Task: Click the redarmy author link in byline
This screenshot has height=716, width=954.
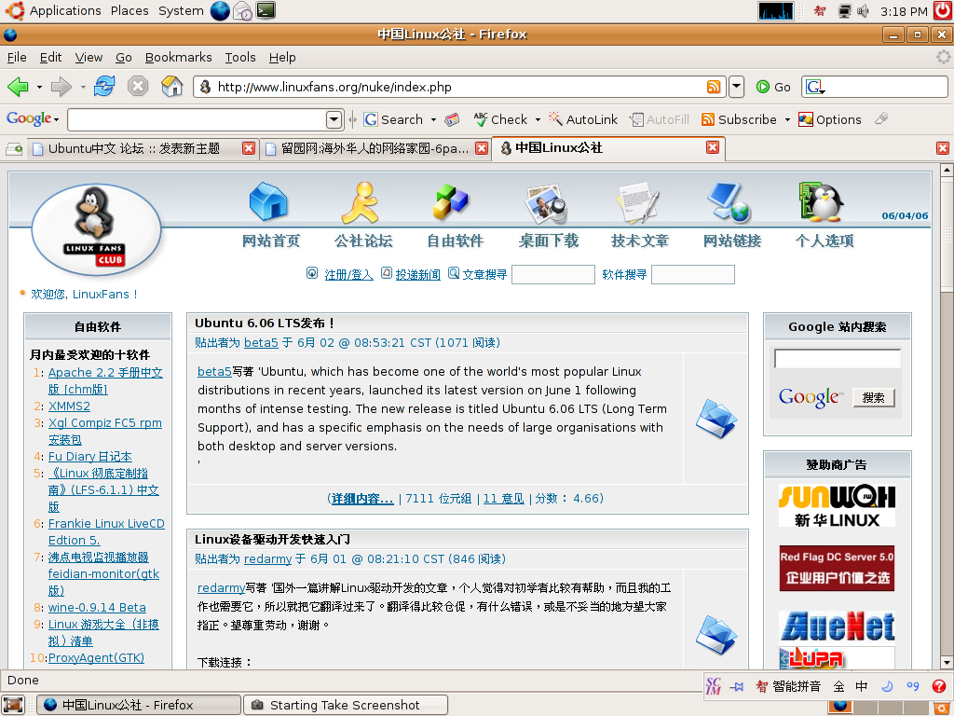Action: (268, 559)
